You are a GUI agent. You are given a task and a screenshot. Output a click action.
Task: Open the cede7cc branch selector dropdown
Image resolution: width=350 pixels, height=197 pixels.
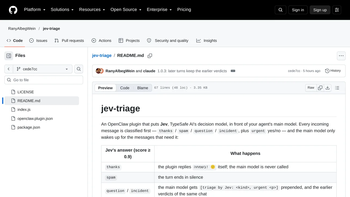[42, 69]
